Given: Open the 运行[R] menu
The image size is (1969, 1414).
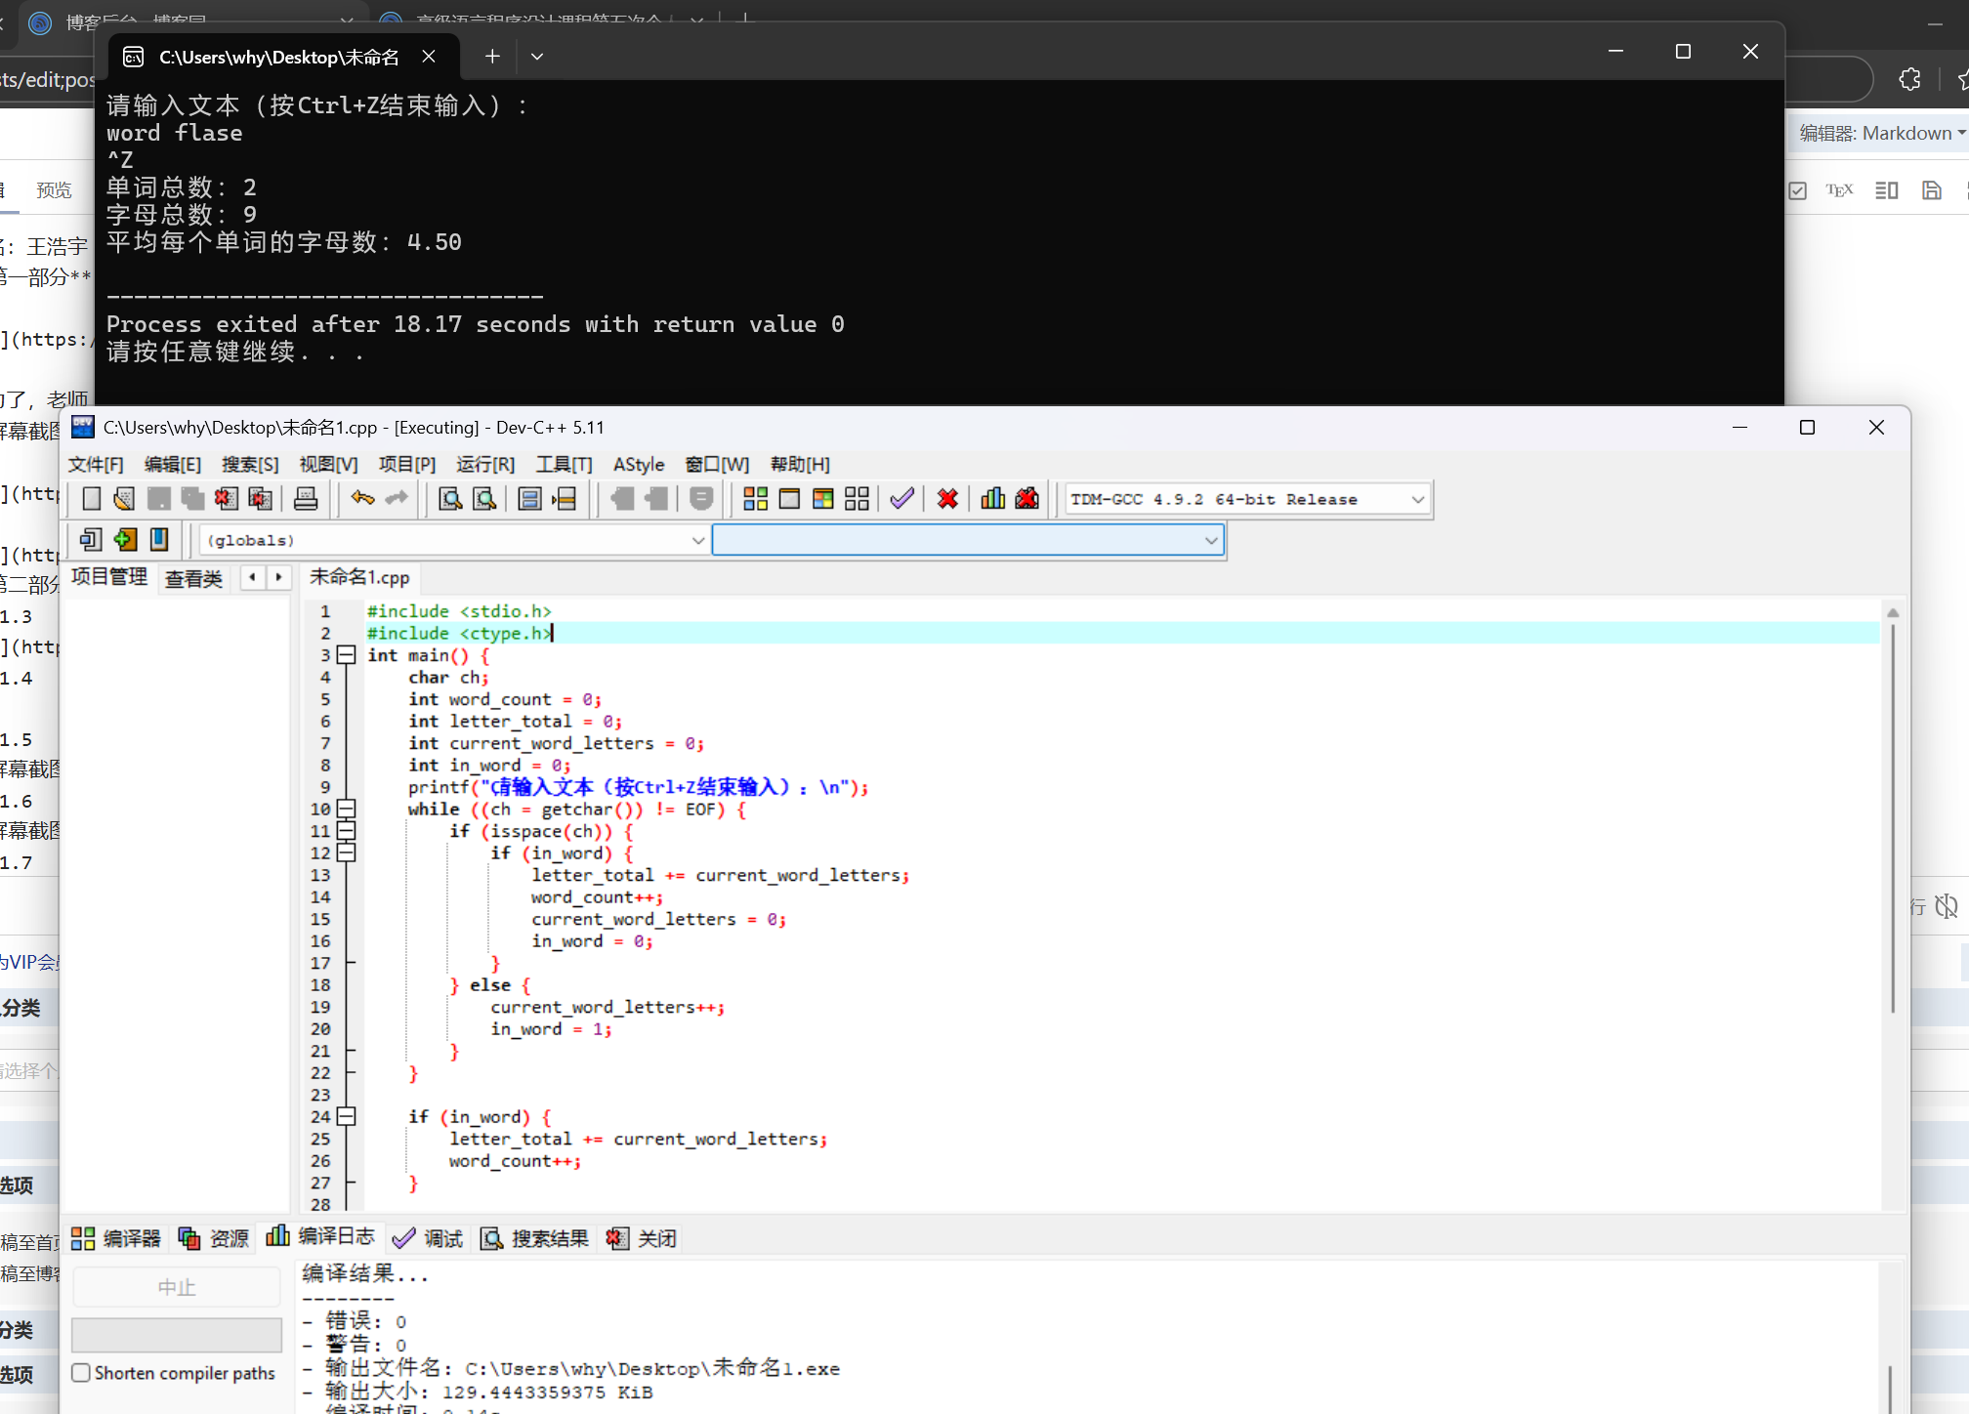Looking at the screenshot, I should pyautogui.click(x=484, y=465).
